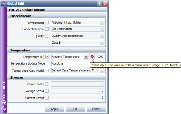
Task: Check the Power Stress checkbox
Action: pyautogui.click(x=47, y=84)
